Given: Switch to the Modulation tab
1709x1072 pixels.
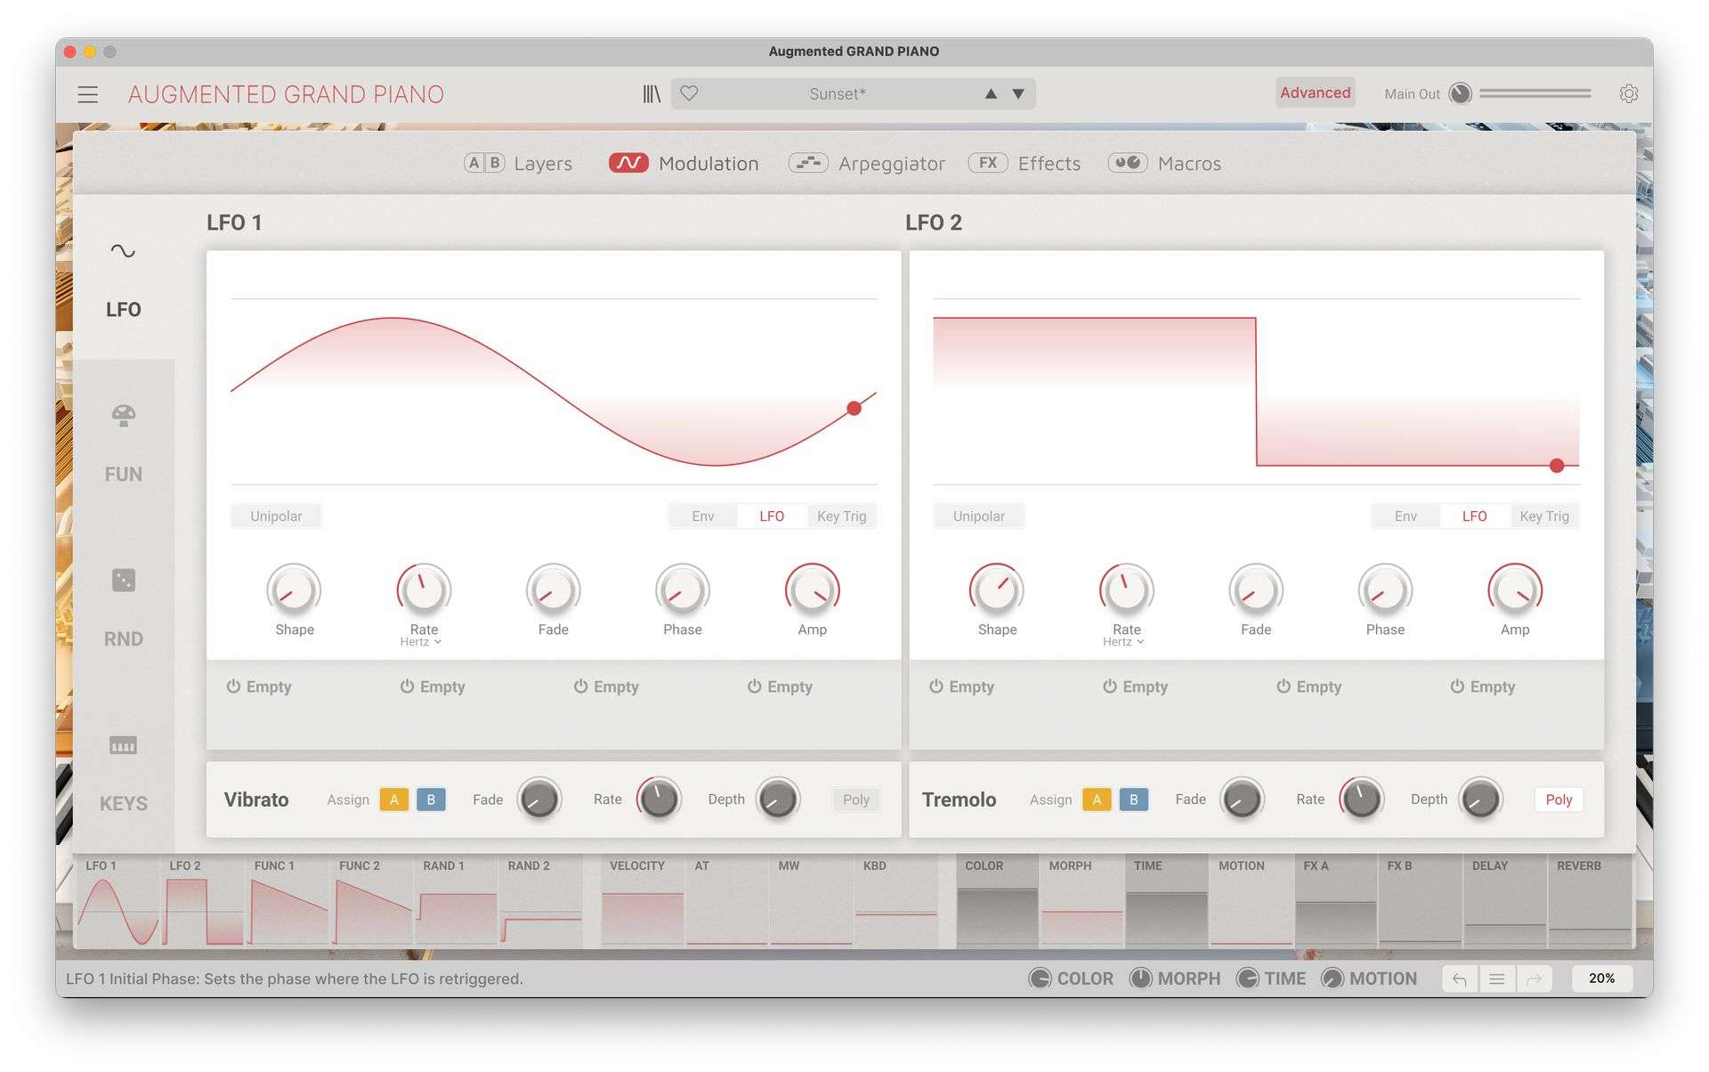Looking at the screenshot, I should (x=684, y=163).
